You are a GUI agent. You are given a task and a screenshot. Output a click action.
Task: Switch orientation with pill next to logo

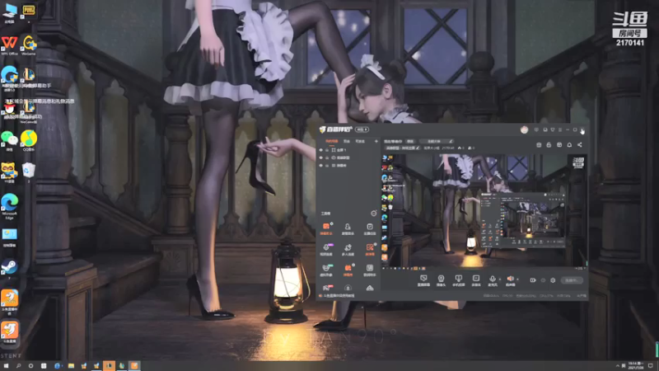pos(362,129)
